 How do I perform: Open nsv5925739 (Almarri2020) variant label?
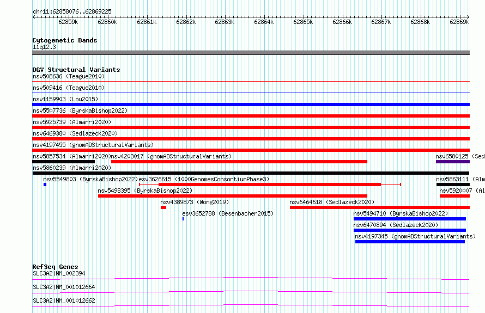72,122
